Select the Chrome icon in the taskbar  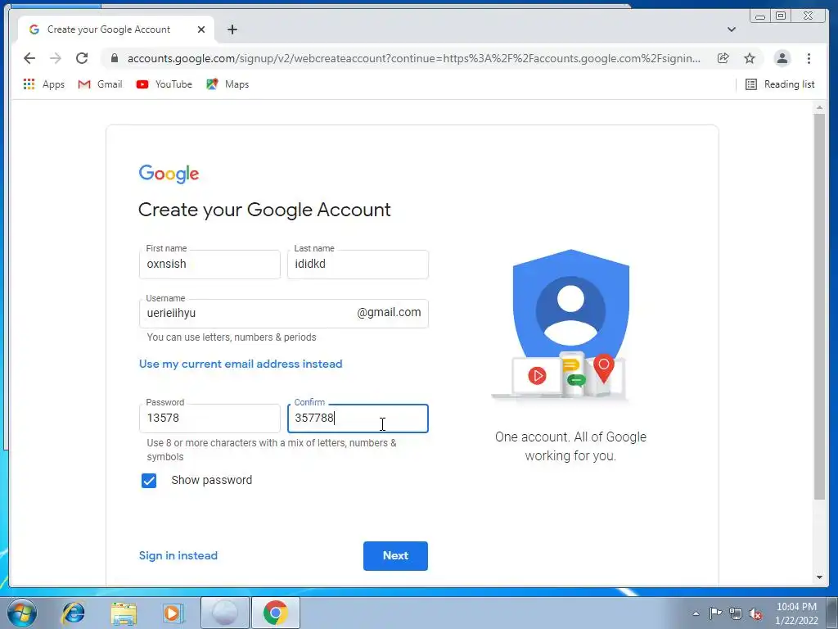tap(275, 613)
